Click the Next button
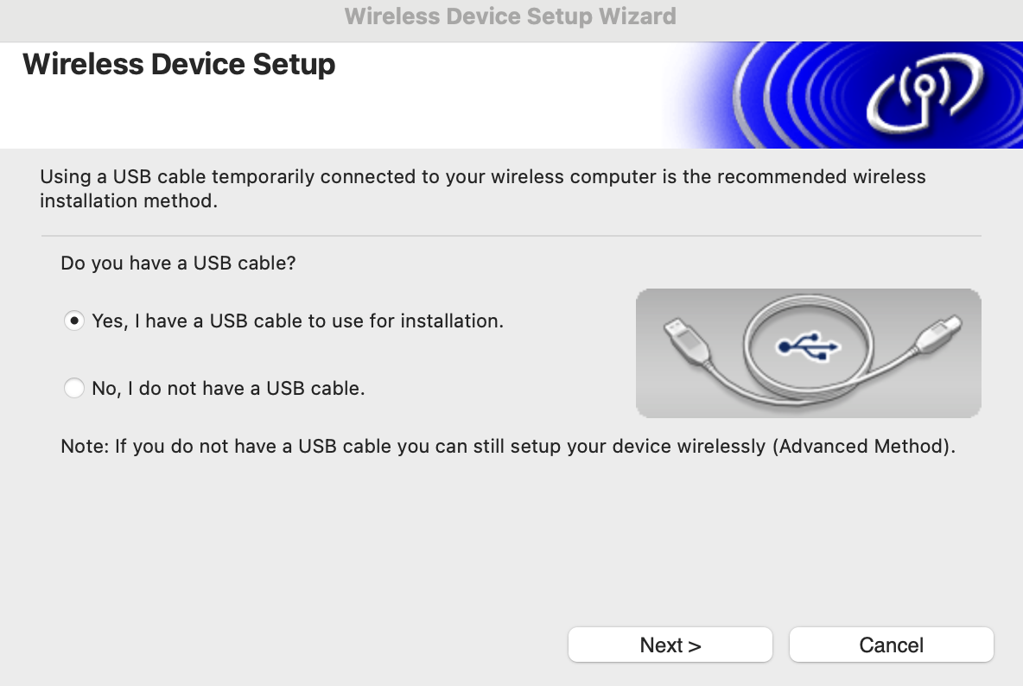The width and height of the screenshot is (1023, 686). [670, 645]
